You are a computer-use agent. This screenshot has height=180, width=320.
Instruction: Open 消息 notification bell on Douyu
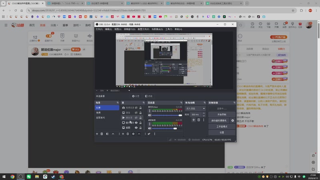(284, 25)
